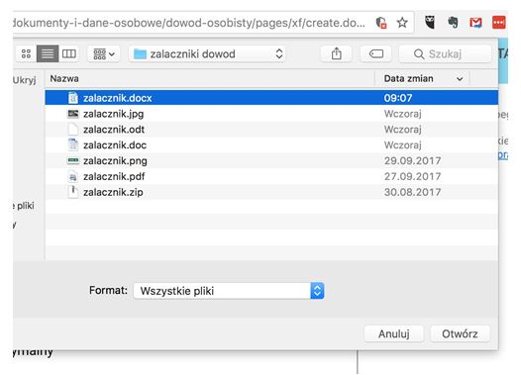Bookmark the page with star icon
This screenshot has height=375, width=521.
(x=402, y=23)
